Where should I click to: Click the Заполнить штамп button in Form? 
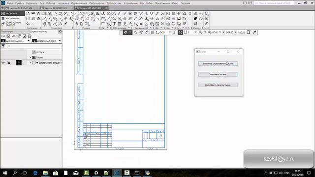(x=218, y=74)
